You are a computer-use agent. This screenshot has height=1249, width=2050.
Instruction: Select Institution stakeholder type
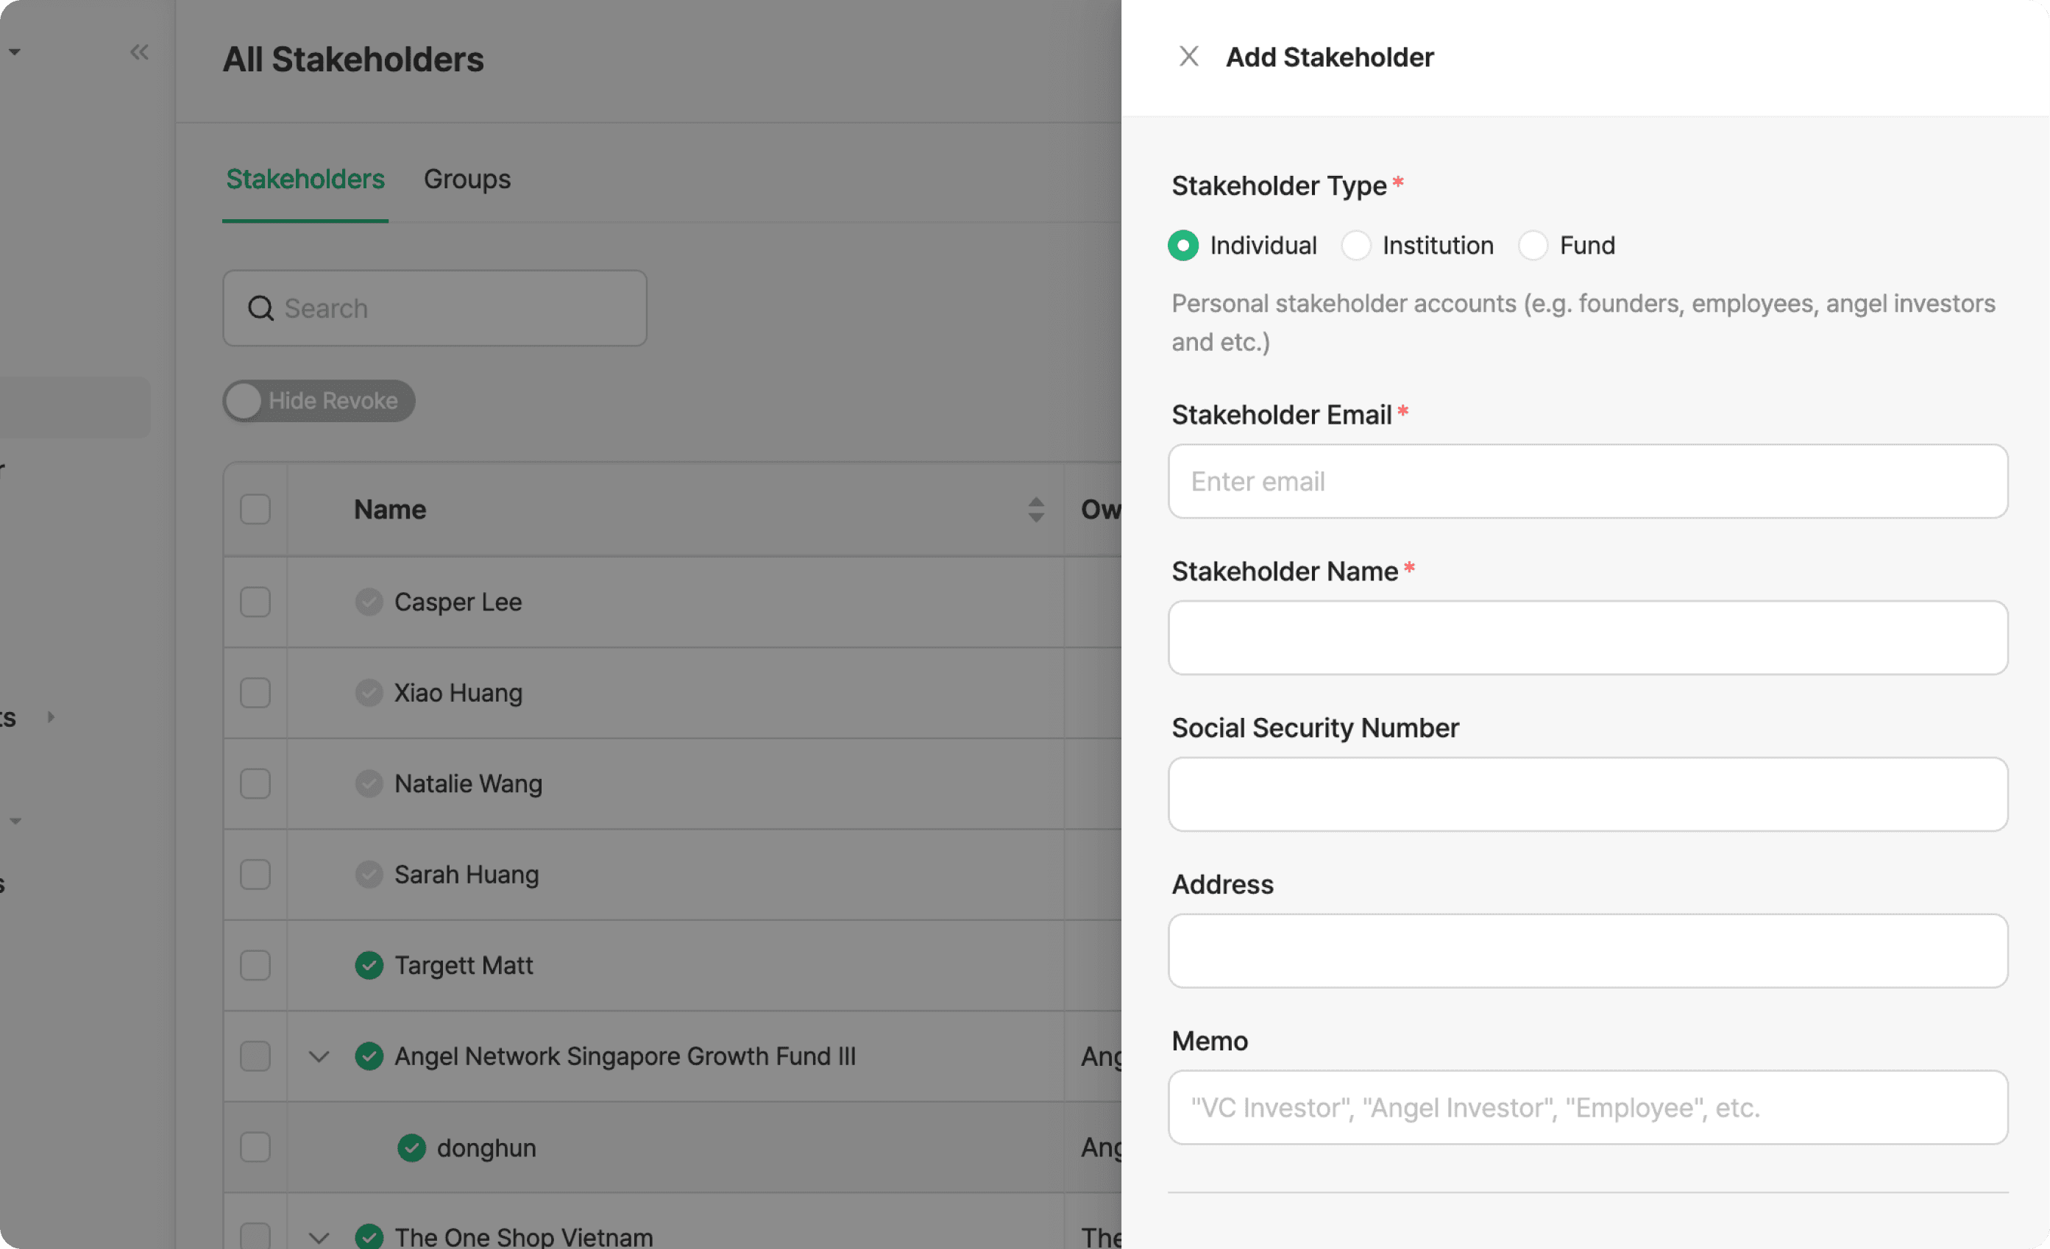[x=1356, y=245]
